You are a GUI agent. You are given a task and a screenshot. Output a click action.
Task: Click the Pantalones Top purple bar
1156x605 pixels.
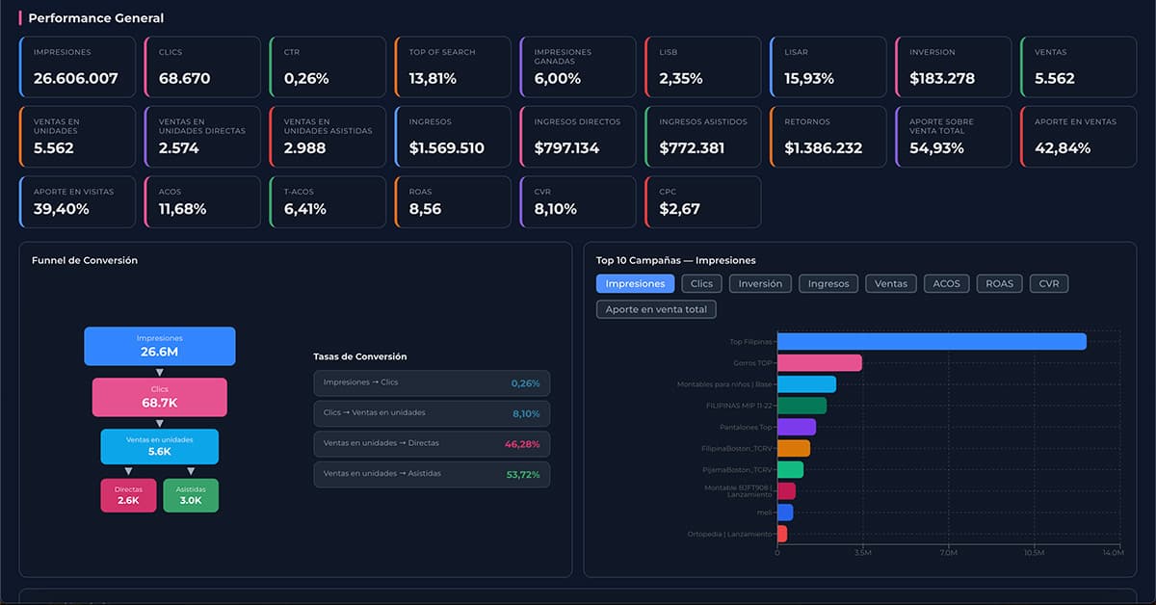point(797,427)
